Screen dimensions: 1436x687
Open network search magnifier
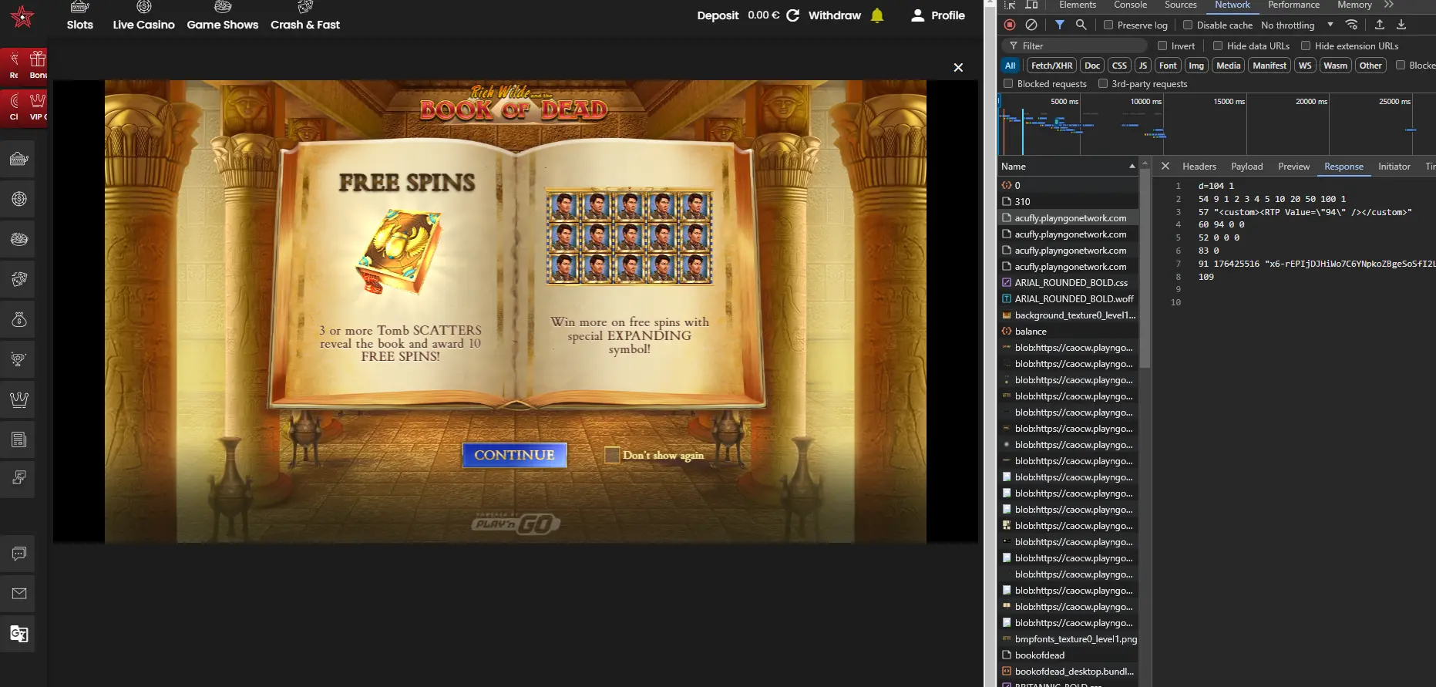(1081, 25)
